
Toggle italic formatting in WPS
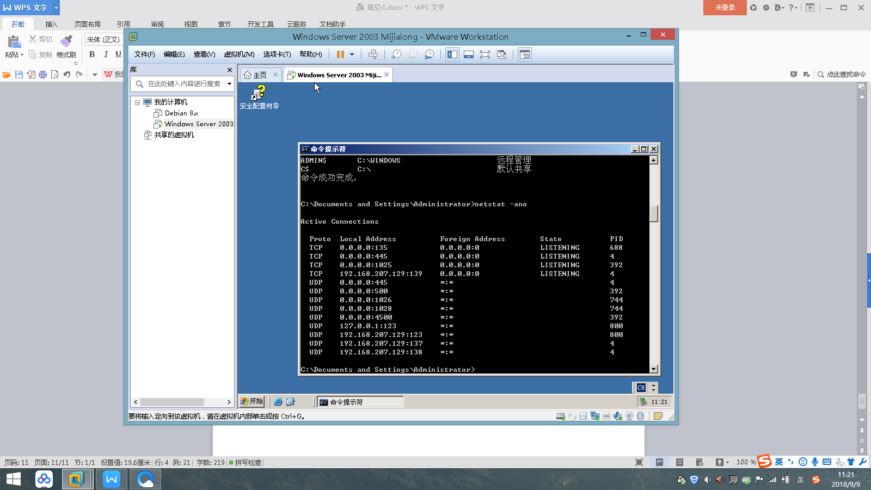click(106, 54)
